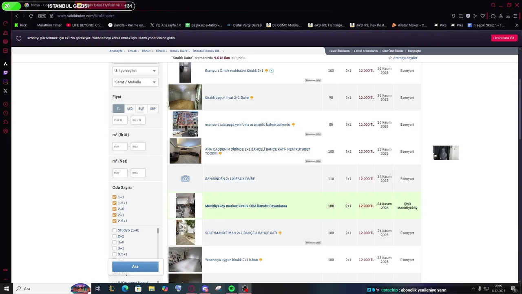The width and height of the screenshot is (522, 294).
Task: Click Aramayı Kaydet link
Action: point(405,58)
